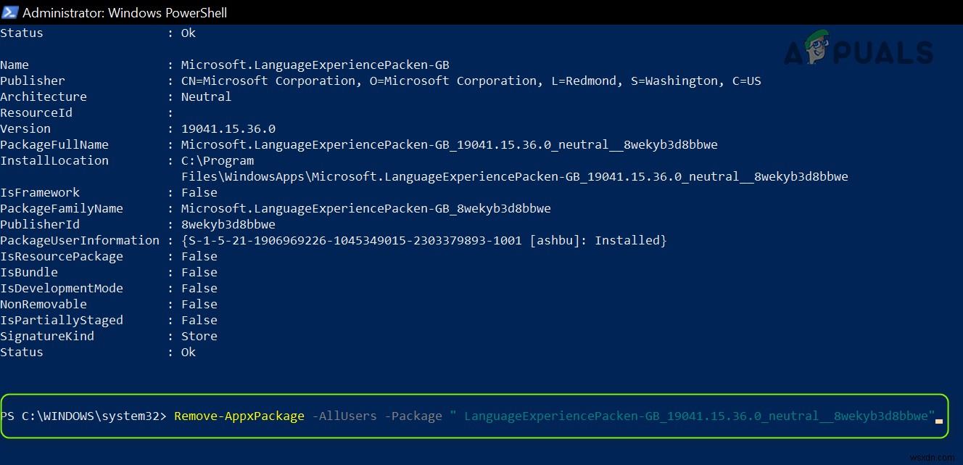
Task: Click the quoted package name in the command line
Action: tap(696, 416)
